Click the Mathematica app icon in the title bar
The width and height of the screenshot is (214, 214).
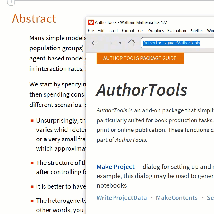coord(91,22)
